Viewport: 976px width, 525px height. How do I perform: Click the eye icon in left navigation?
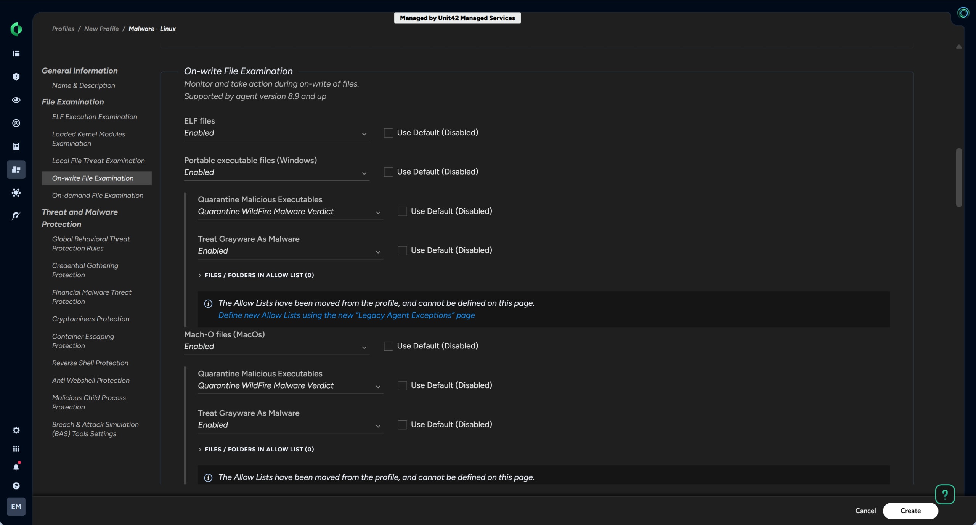pyautogui.click(x=16, y=100)
